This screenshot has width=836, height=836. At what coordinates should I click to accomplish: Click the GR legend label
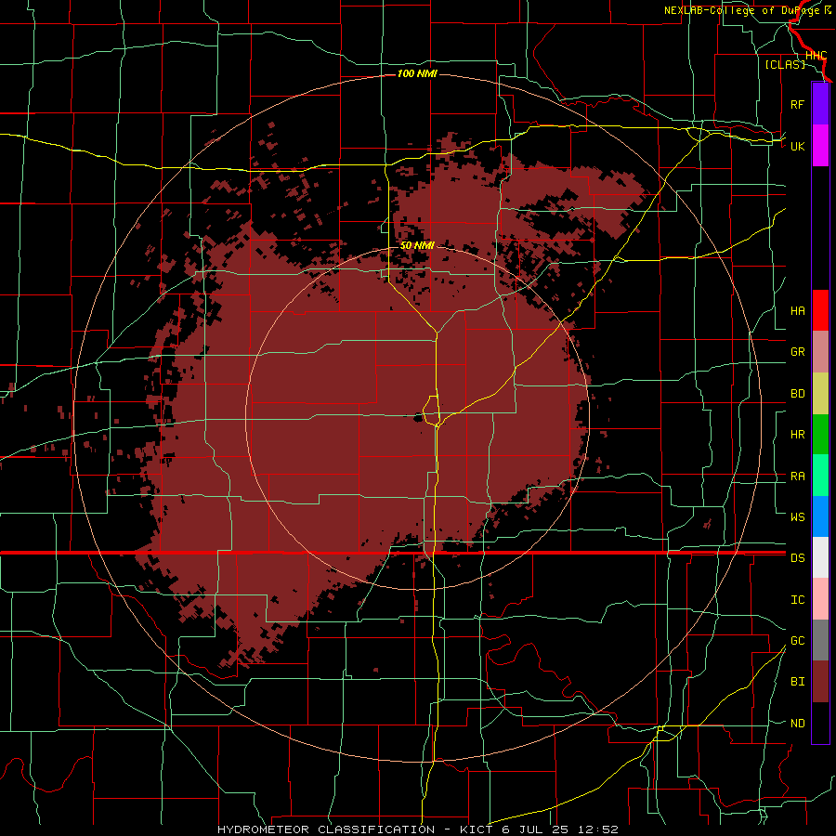797,352
